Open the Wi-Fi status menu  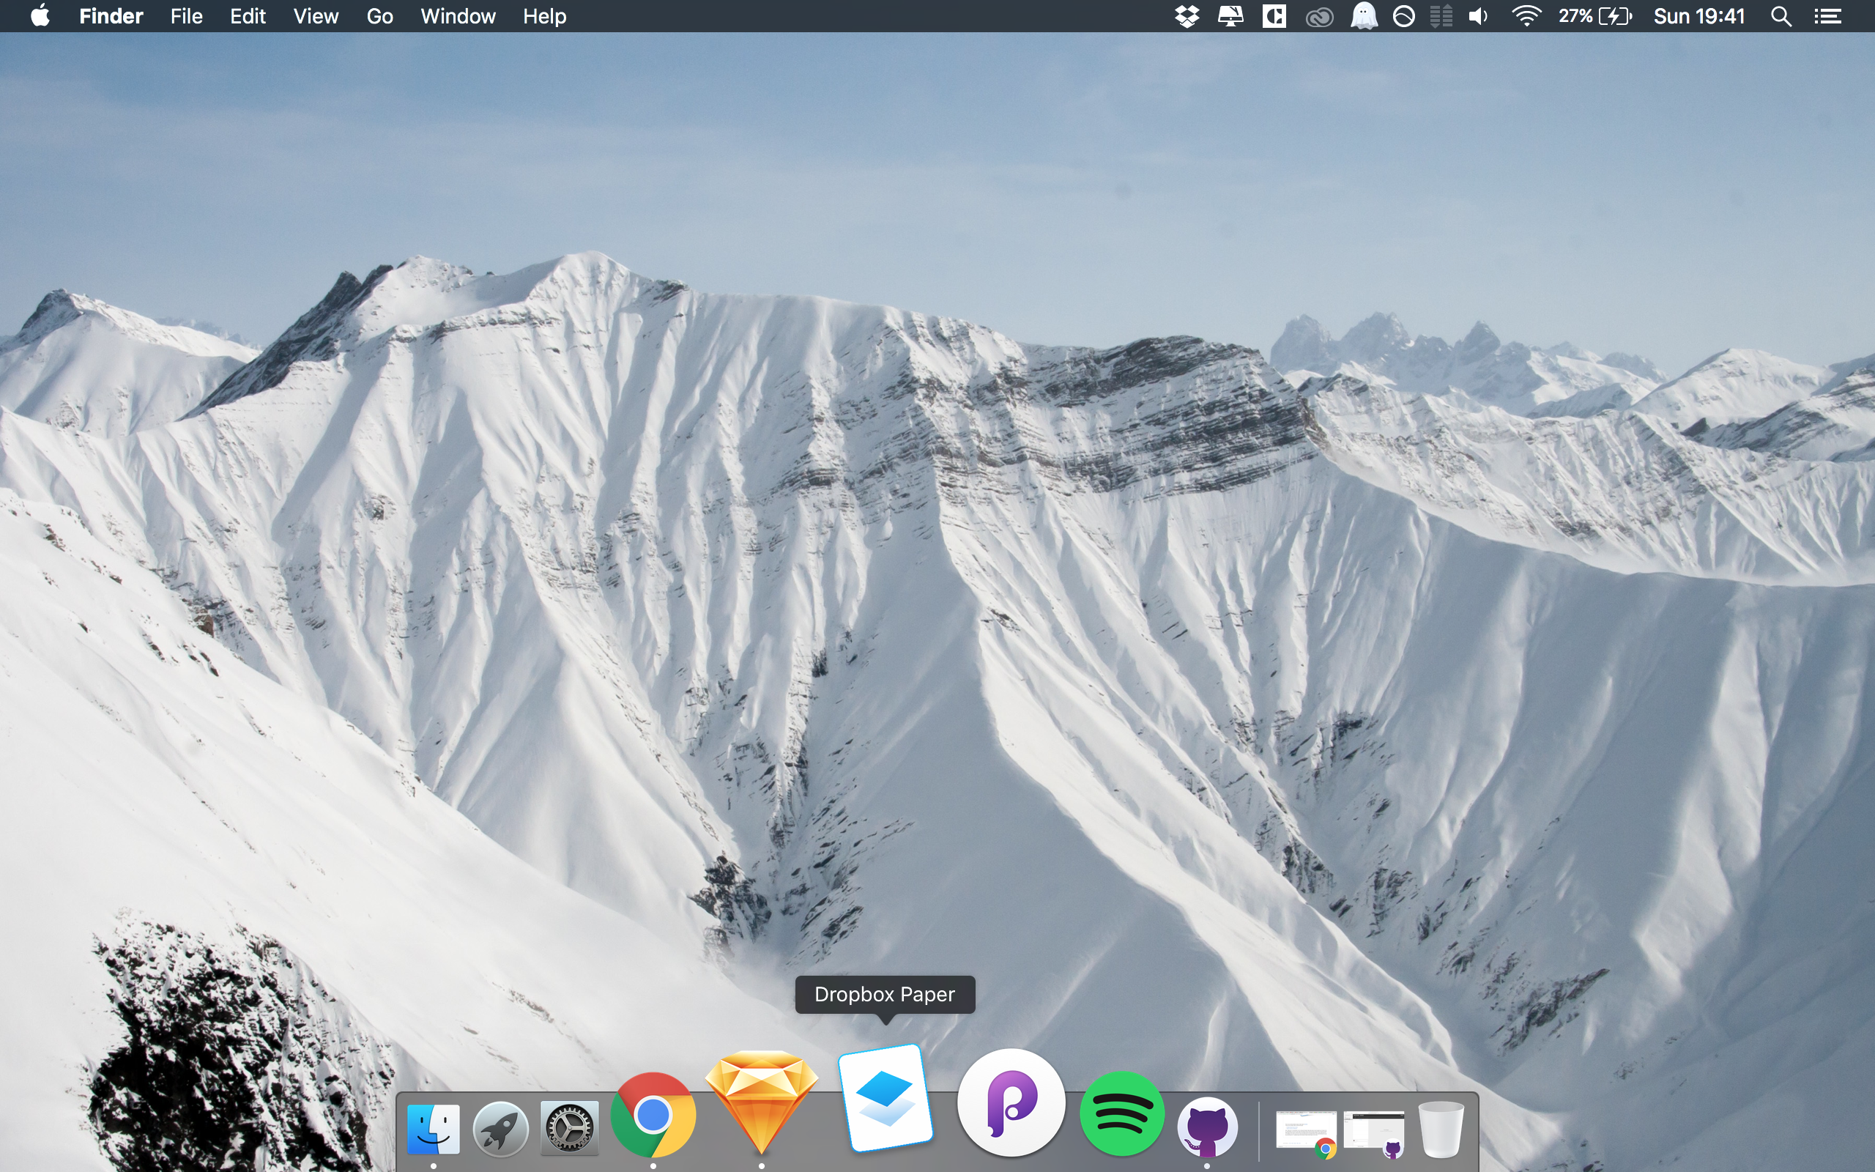(x=1526, y=15)
